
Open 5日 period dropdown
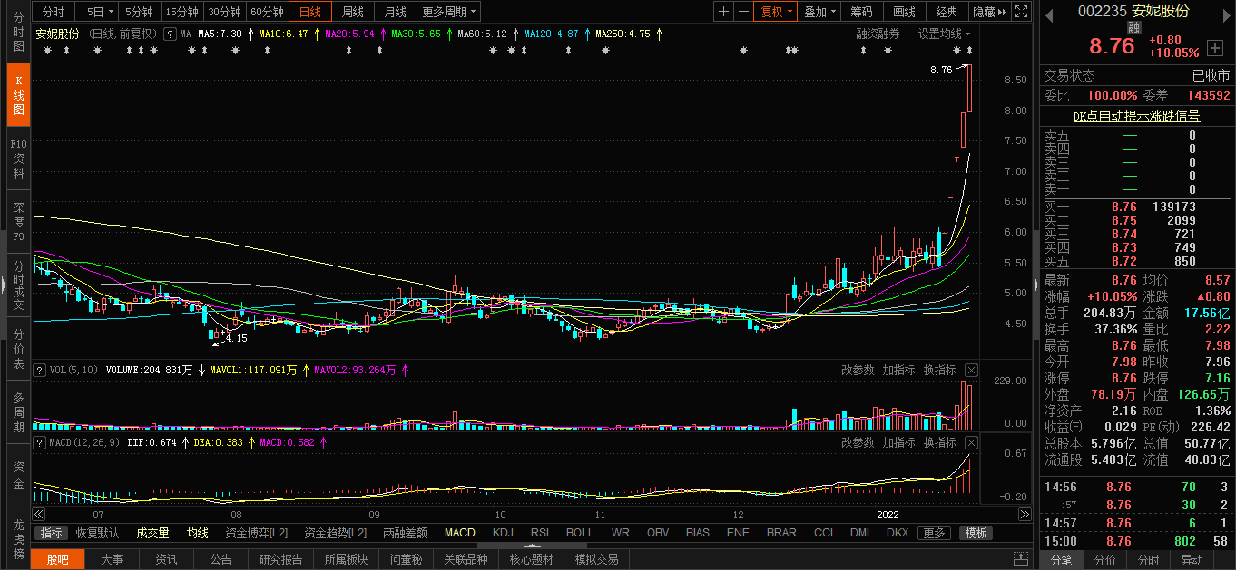pos(100,12)
